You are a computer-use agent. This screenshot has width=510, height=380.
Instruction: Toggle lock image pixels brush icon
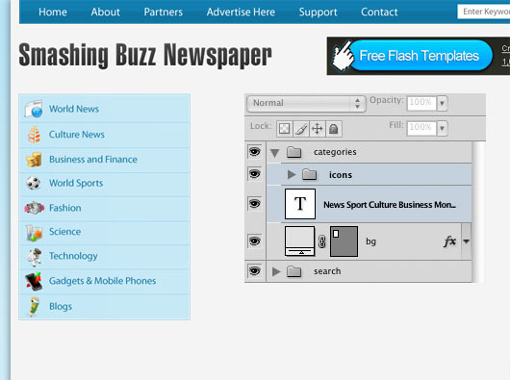[x=301, y=129]
